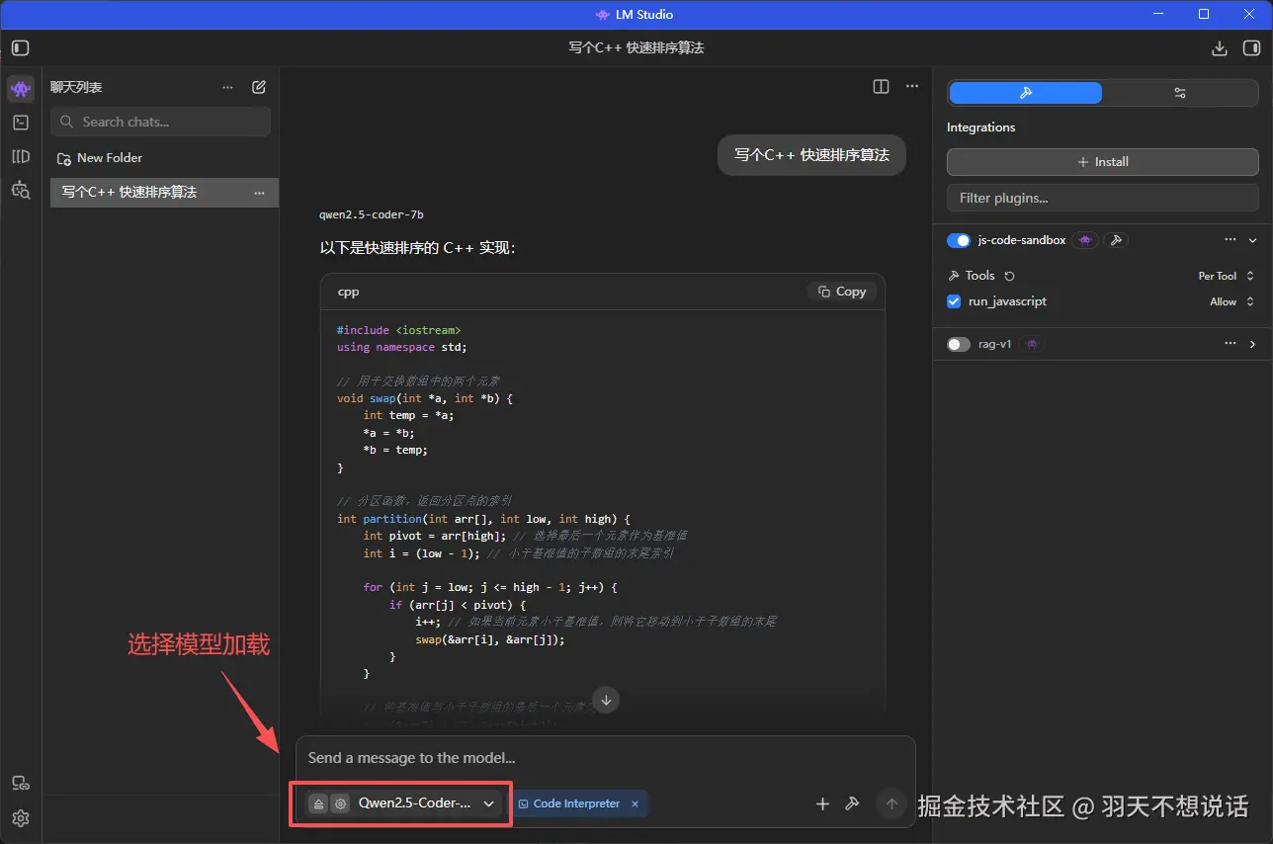Focus the Search chats field
This screenshot has height=844, width=1273.
tap(160, 122)
